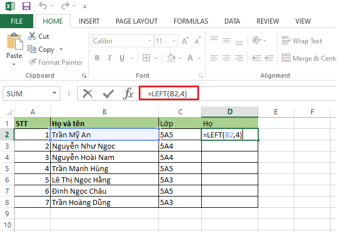340x232 pixels.
Task: Open the Name Box dropdown arrow
Action: (x=55, y=93)
